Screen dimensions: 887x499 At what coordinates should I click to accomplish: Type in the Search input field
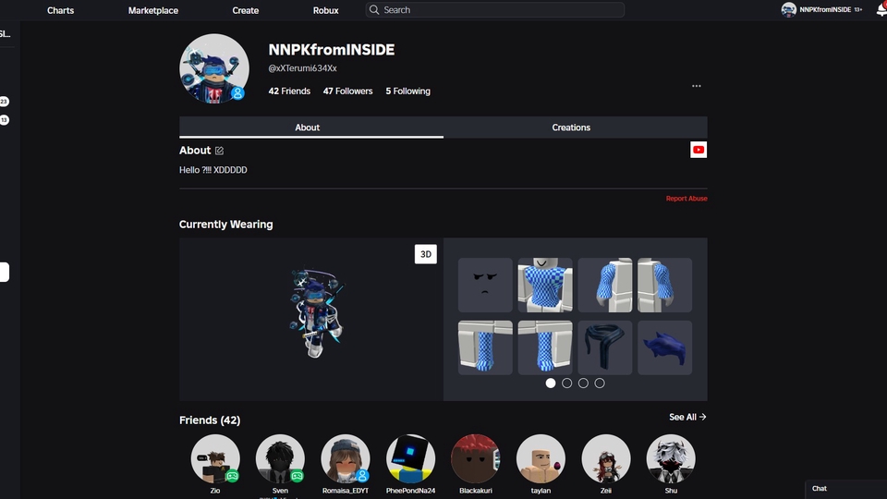pyautogui.click(x=499, y=10)
